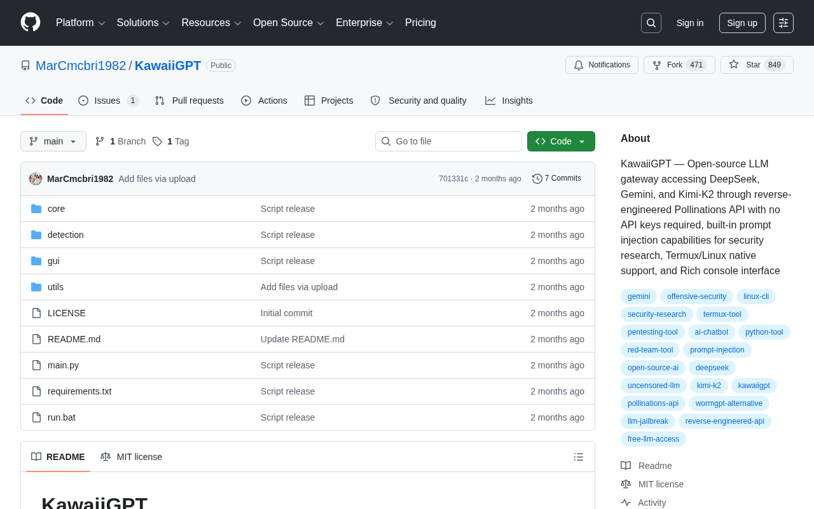The height and width of the screenshot is (509, 814).
Task: Expand the Open Source menu
Action: pyautogui.click(x=289, y=23)
